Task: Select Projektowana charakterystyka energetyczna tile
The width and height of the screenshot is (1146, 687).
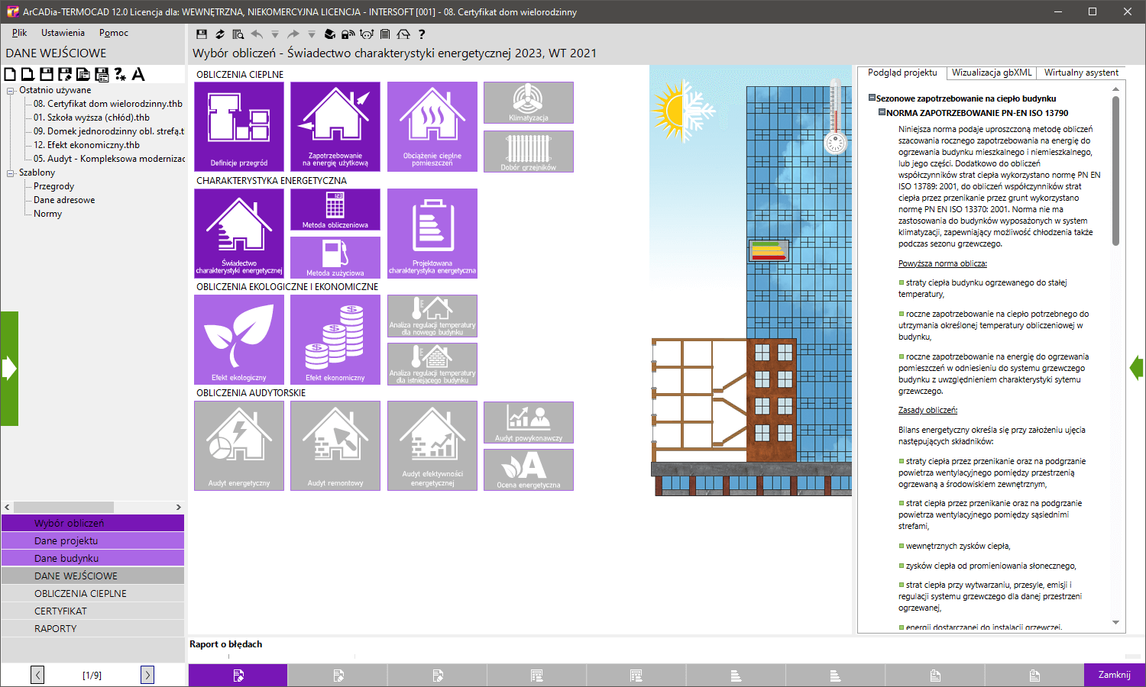Action: tap(432, 233)
